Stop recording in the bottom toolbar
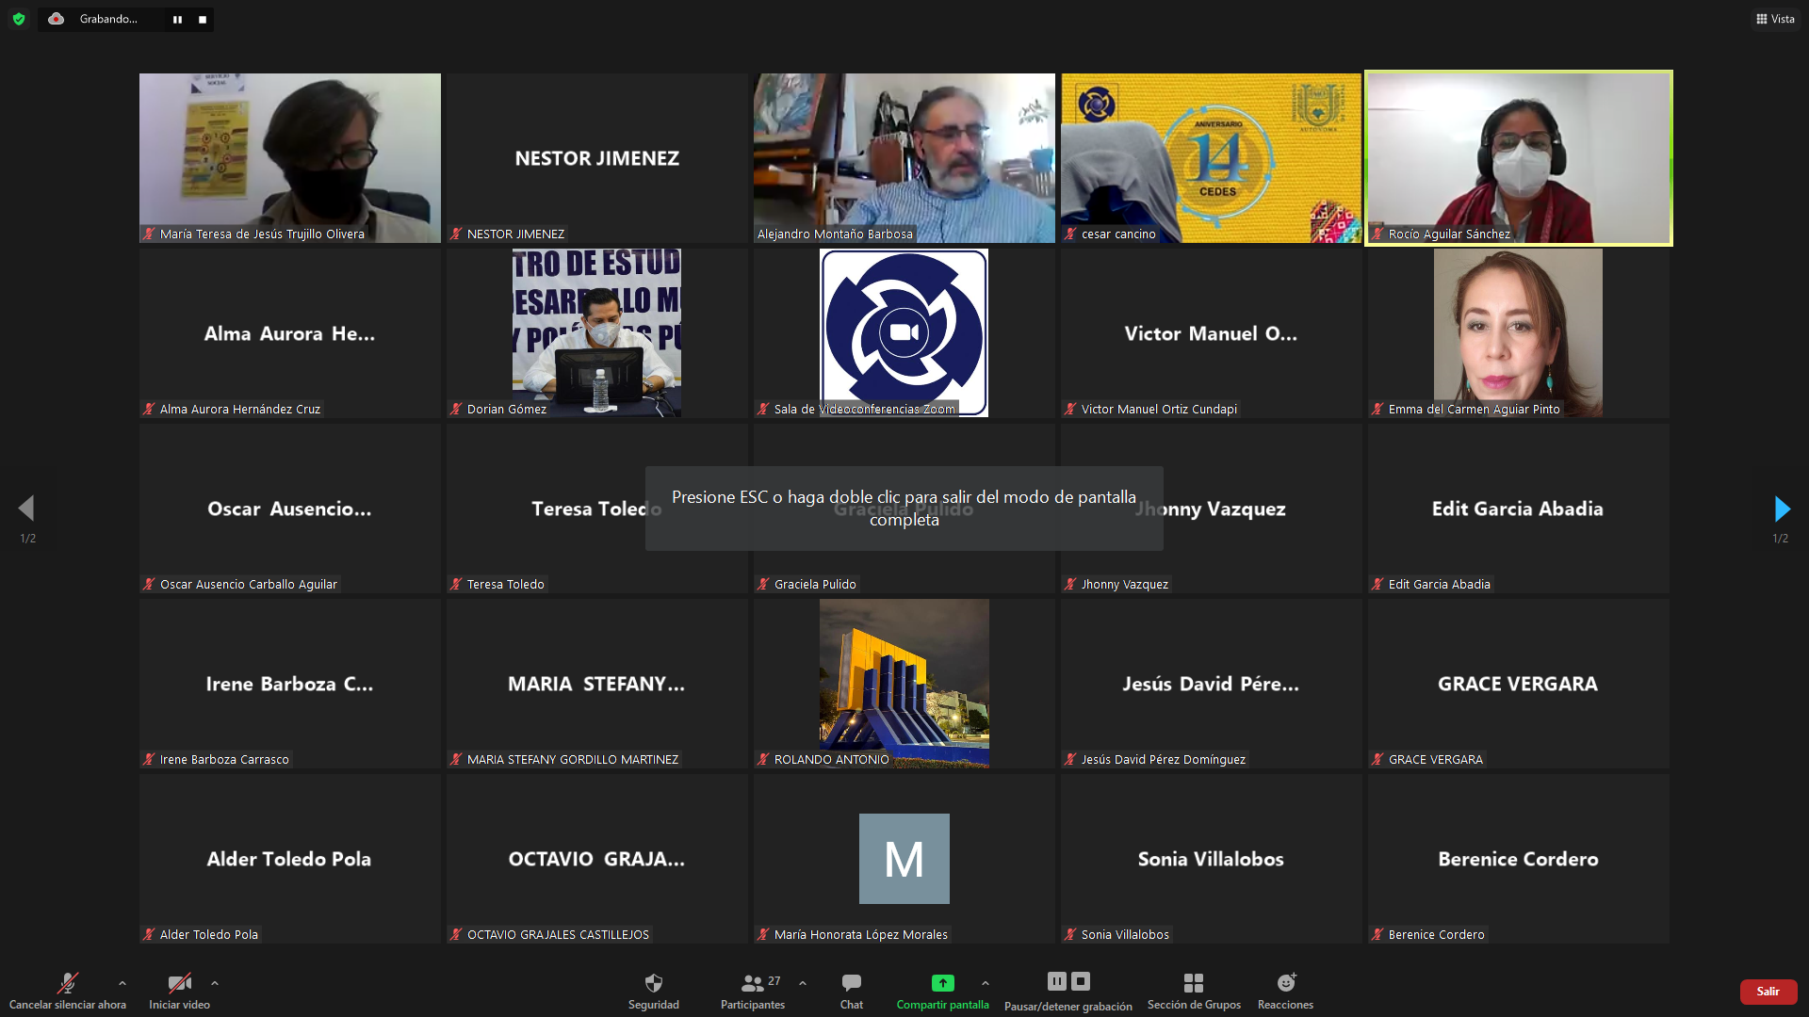This screenshot has width=1809, height=1017. (x=1081, y=981)
